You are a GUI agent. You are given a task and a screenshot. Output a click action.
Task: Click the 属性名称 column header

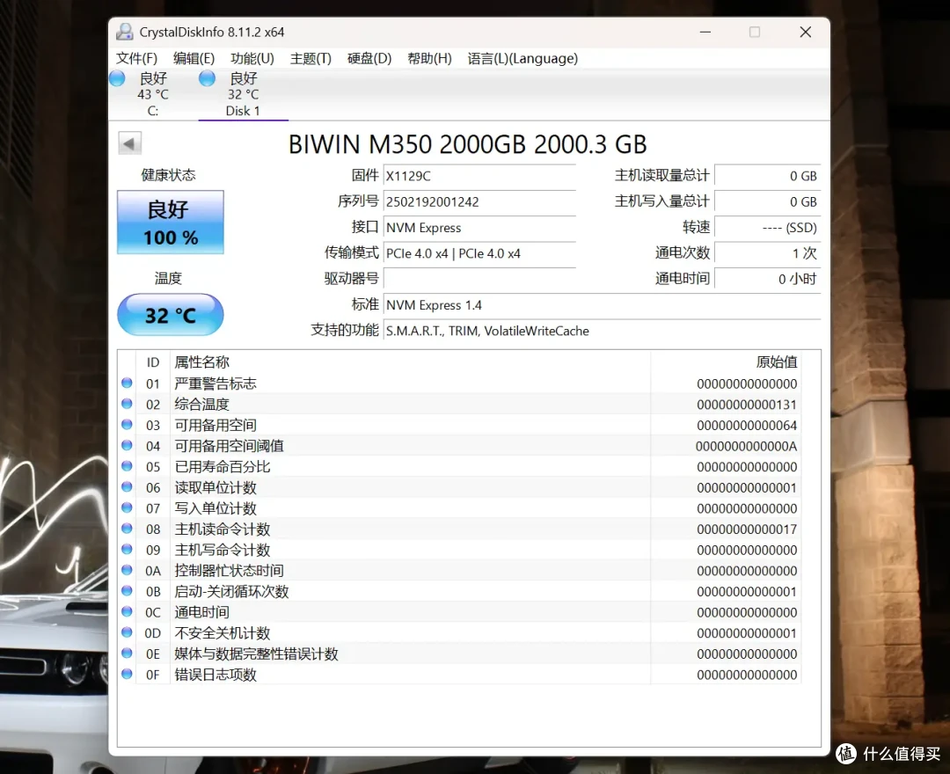click(410, 362)
